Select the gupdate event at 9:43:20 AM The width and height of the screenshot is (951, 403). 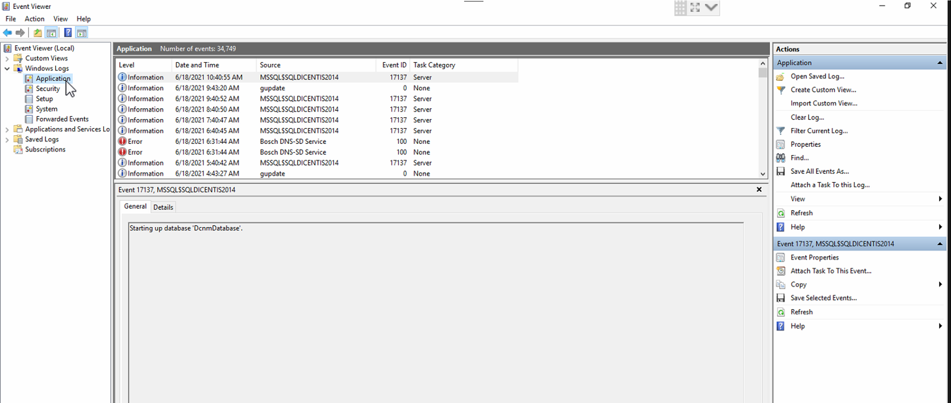(x=317, y=88)
